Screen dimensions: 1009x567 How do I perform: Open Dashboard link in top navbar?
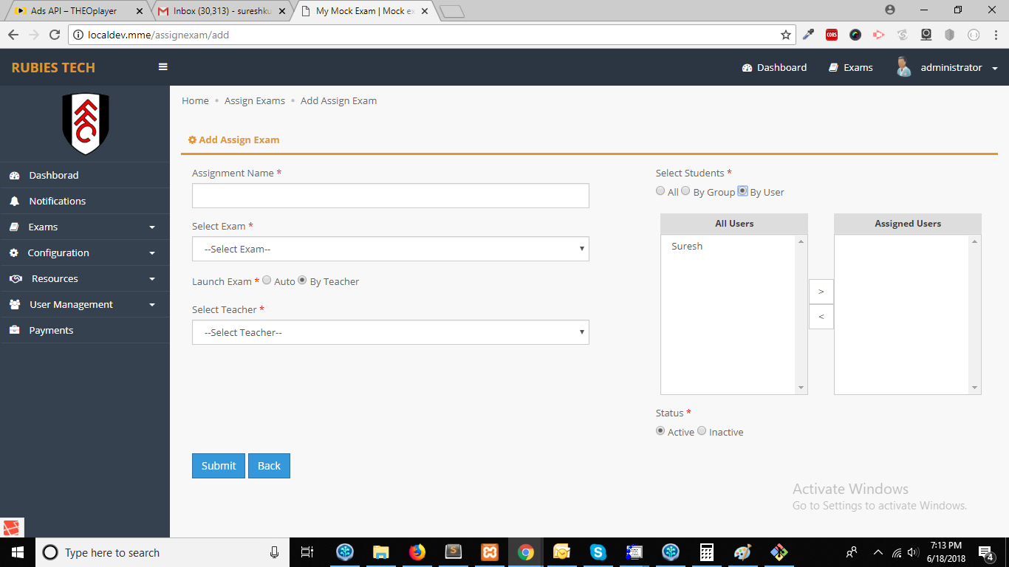coord(774,67)
